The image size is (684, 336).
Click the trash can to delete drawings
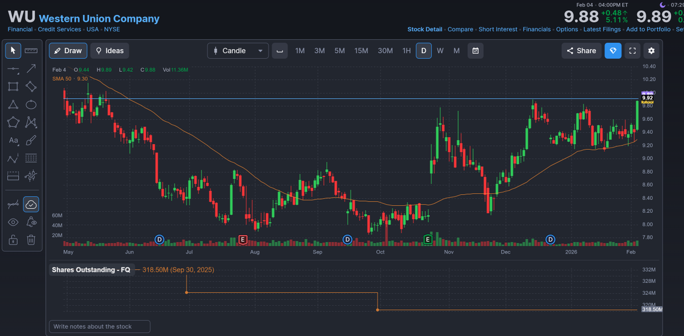31,240
